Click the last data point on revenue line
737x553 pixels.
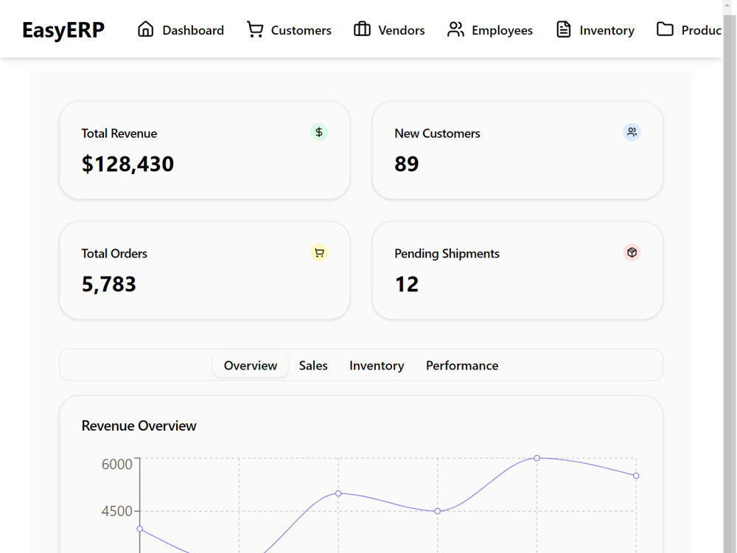(x=636, y=476)
